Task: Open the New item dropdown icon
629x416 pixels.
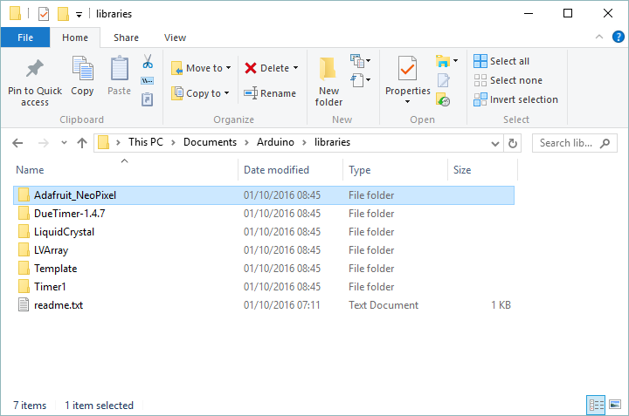Action: tap(360, 61)
